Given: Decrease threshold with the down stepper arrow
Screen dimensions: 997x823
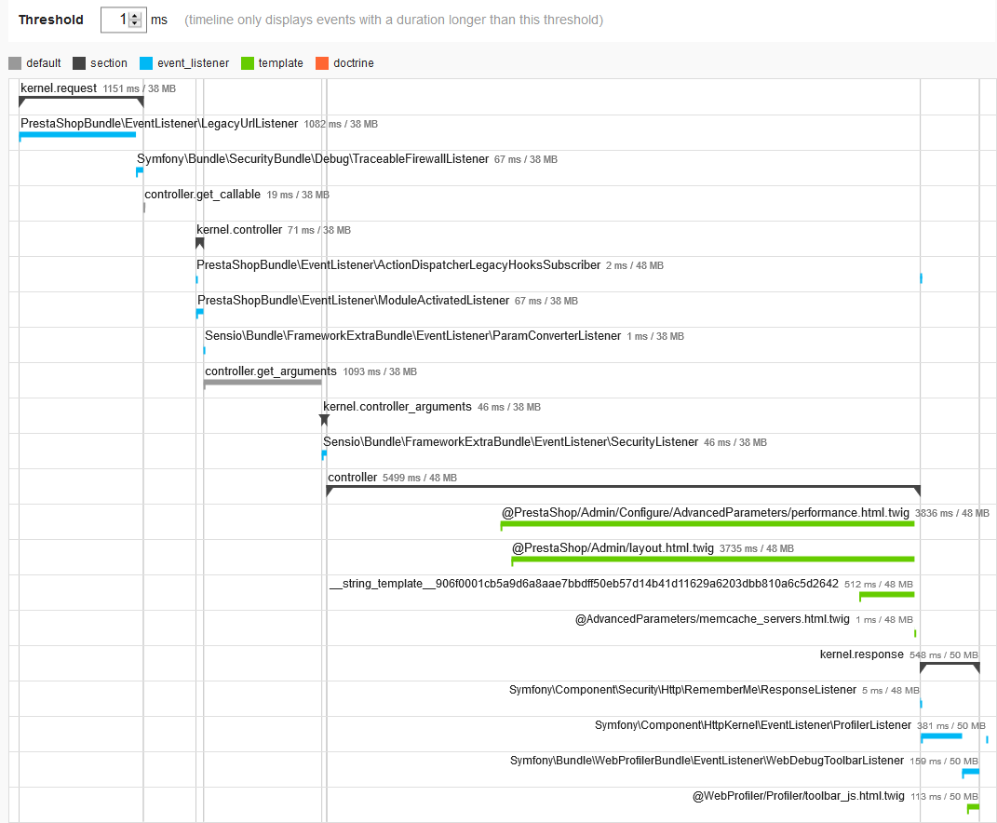Looking at the screenshot, I should tap(135, 23).
